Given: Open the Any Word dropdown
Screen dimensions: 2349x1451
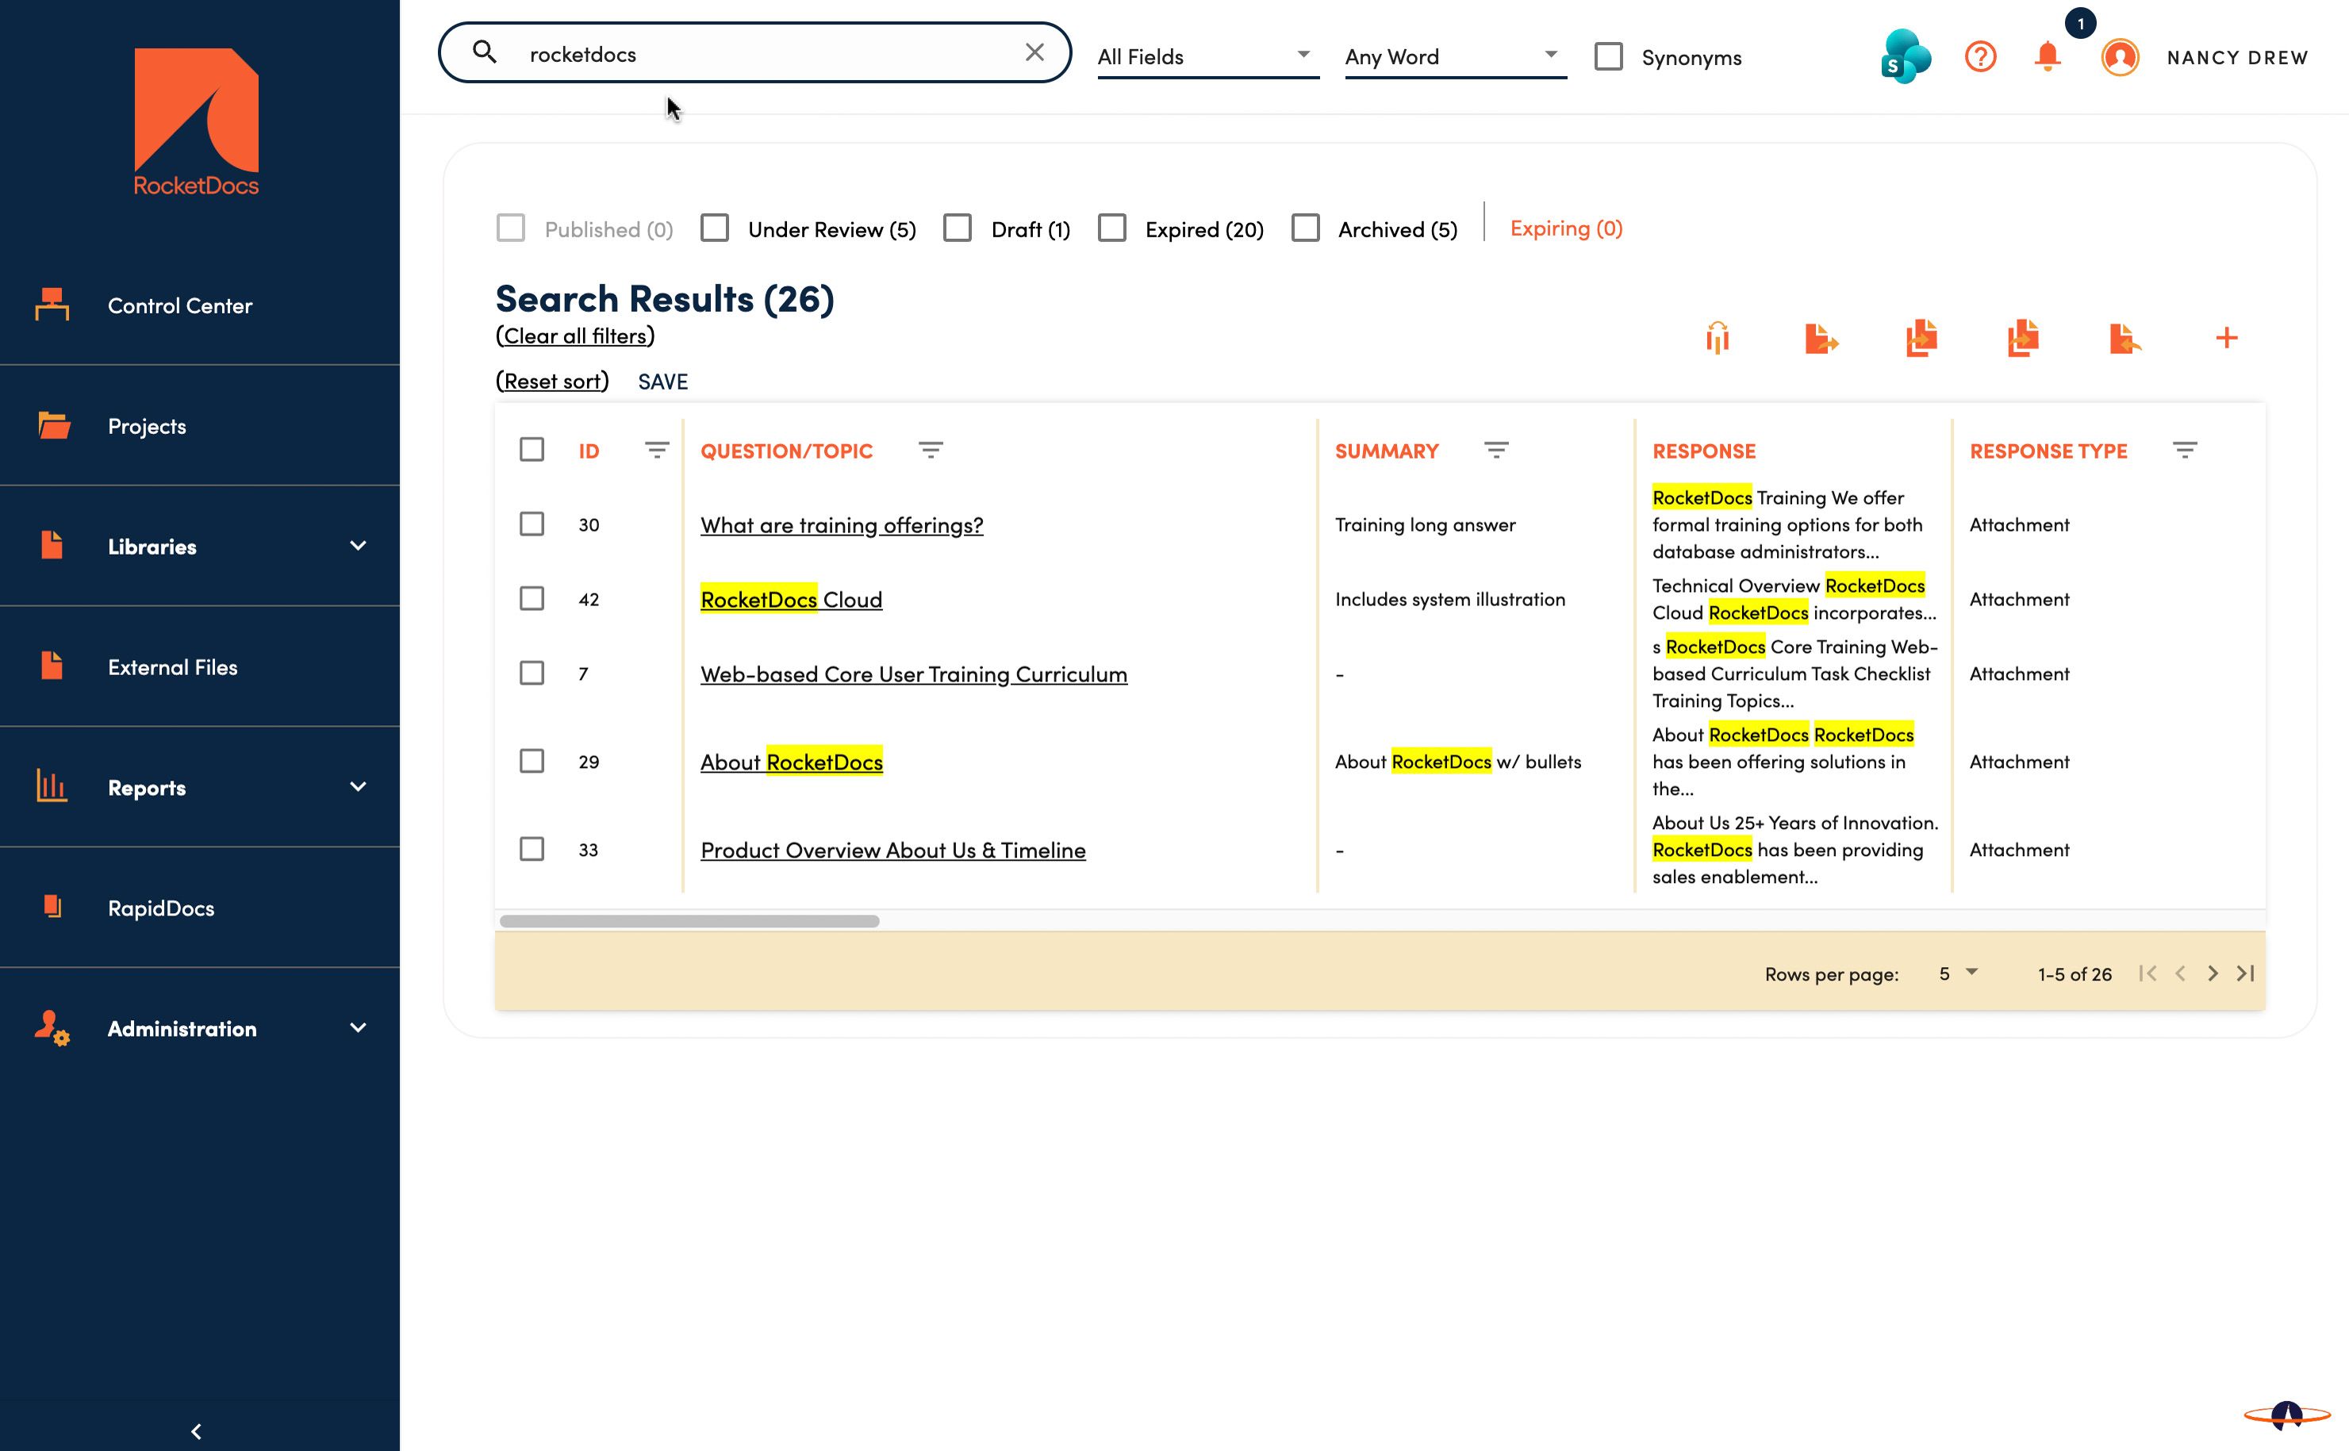Looking at the screenshot, I should click(x=1455, y=56).
